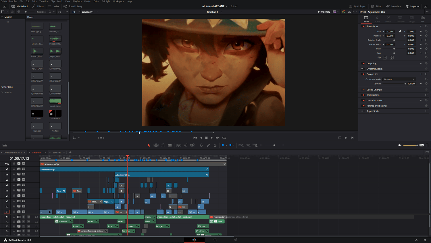Toggle the Lens Correction enable switch
Image resolution: width=431 pixels, height=243 pixels.
(363, 100)
